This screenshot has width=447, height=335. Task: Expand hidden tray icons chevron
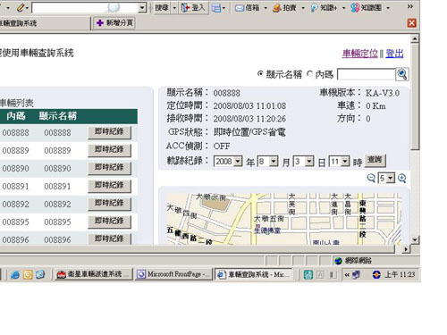[x=347, y=275]
